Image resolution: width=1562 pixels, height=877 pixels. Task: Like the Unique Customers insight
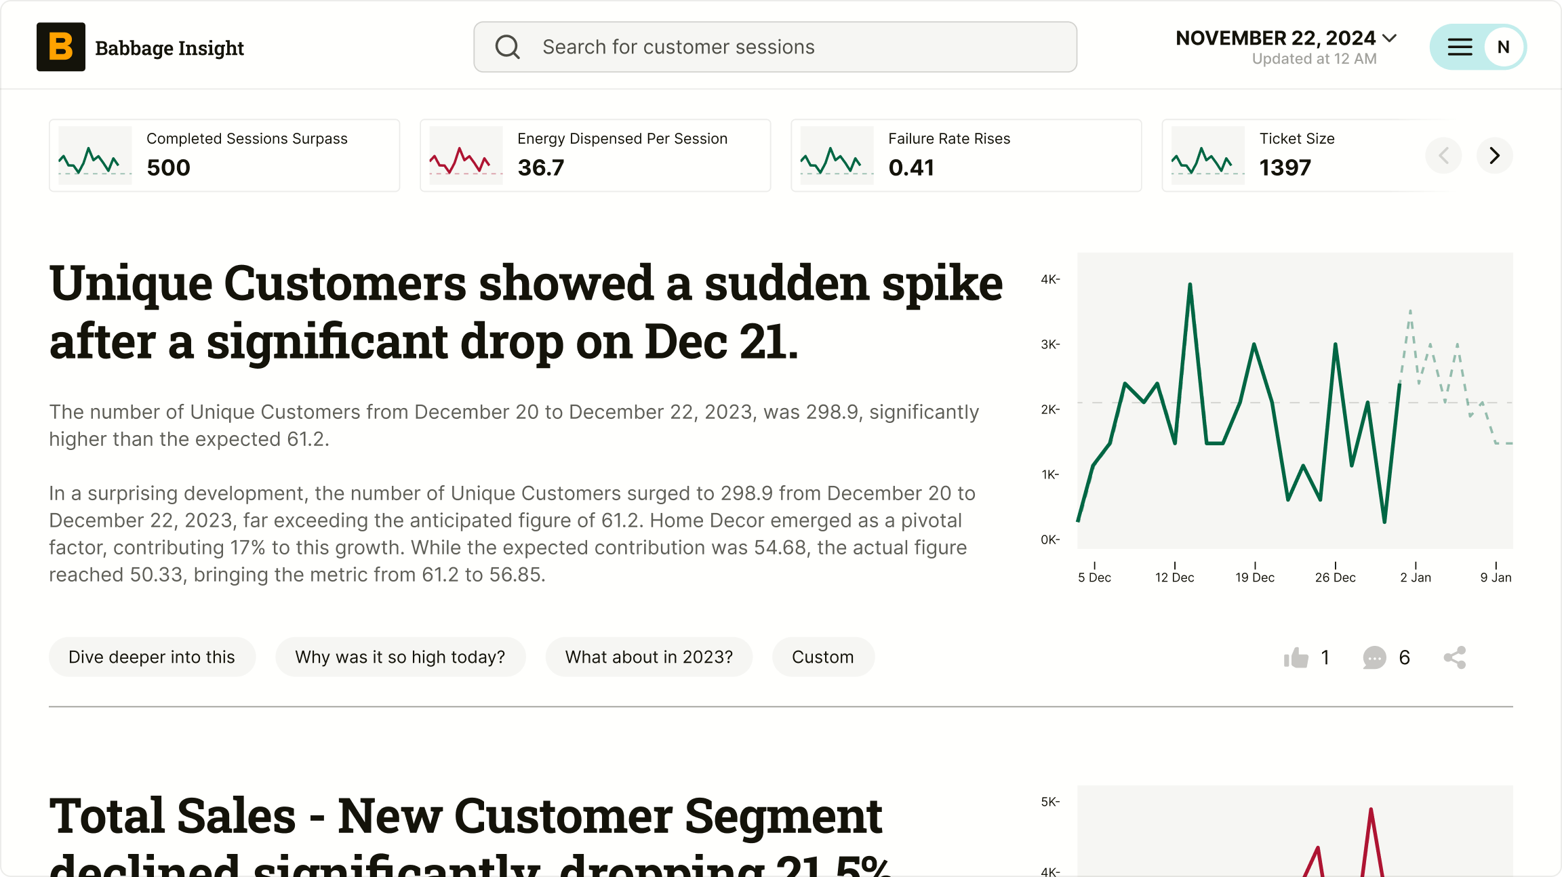point(1296,657)
